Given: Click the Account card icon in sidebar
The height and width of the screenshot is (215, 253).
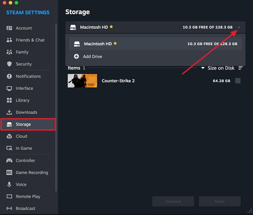Looking at the screenshot, I should (x=9, y=28).
